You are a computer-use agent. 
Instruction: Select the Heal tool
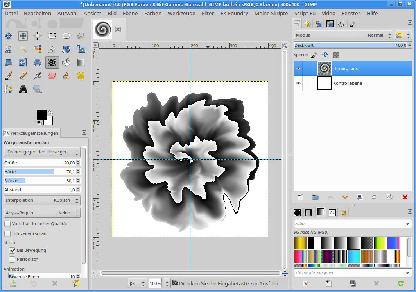click(x=81, y=75)
